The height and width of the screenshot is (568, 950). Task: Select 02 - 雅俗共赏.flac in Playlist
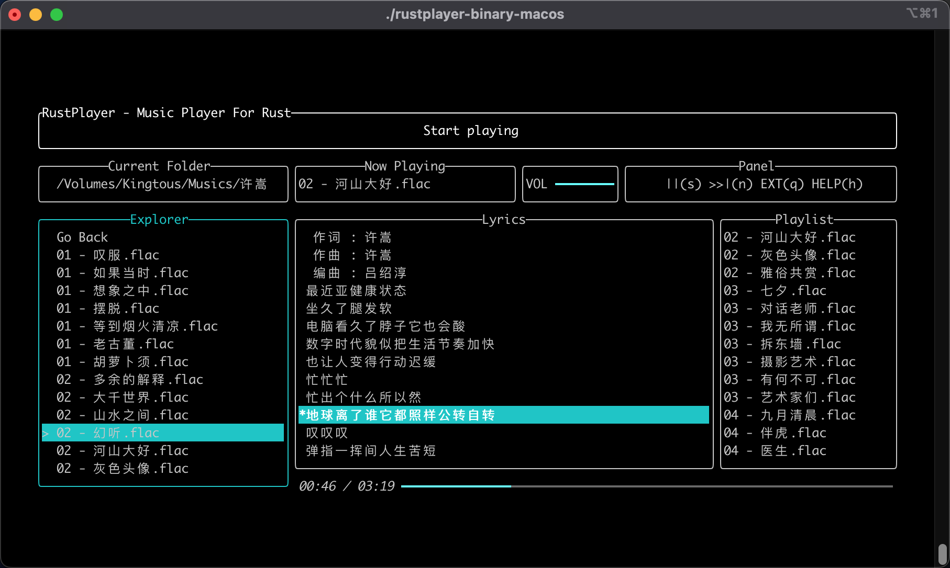click(x=789, y=273)
